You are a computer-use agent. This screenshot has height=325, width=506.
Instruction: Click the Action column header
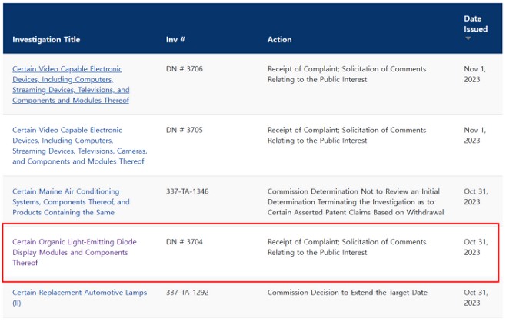click(279, 40)
